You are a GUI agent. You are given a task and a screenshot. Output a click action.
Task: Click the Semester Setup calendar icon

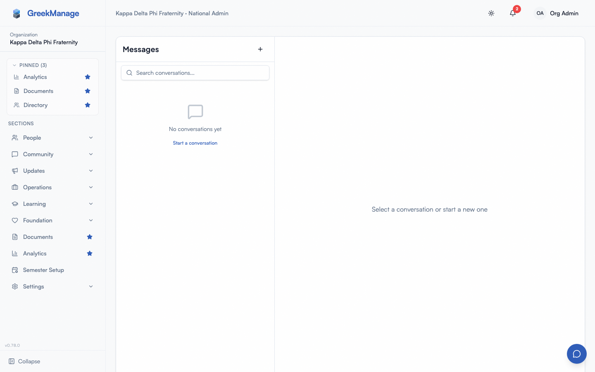pyautogui.click(x=15, y=270)
